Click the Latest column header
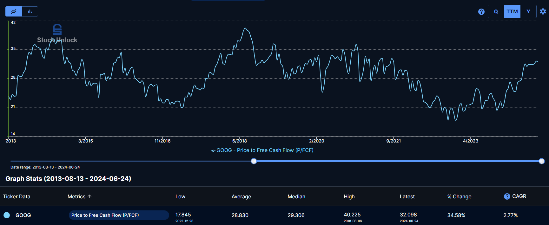 pyautogui.click(x=407, y=196)
